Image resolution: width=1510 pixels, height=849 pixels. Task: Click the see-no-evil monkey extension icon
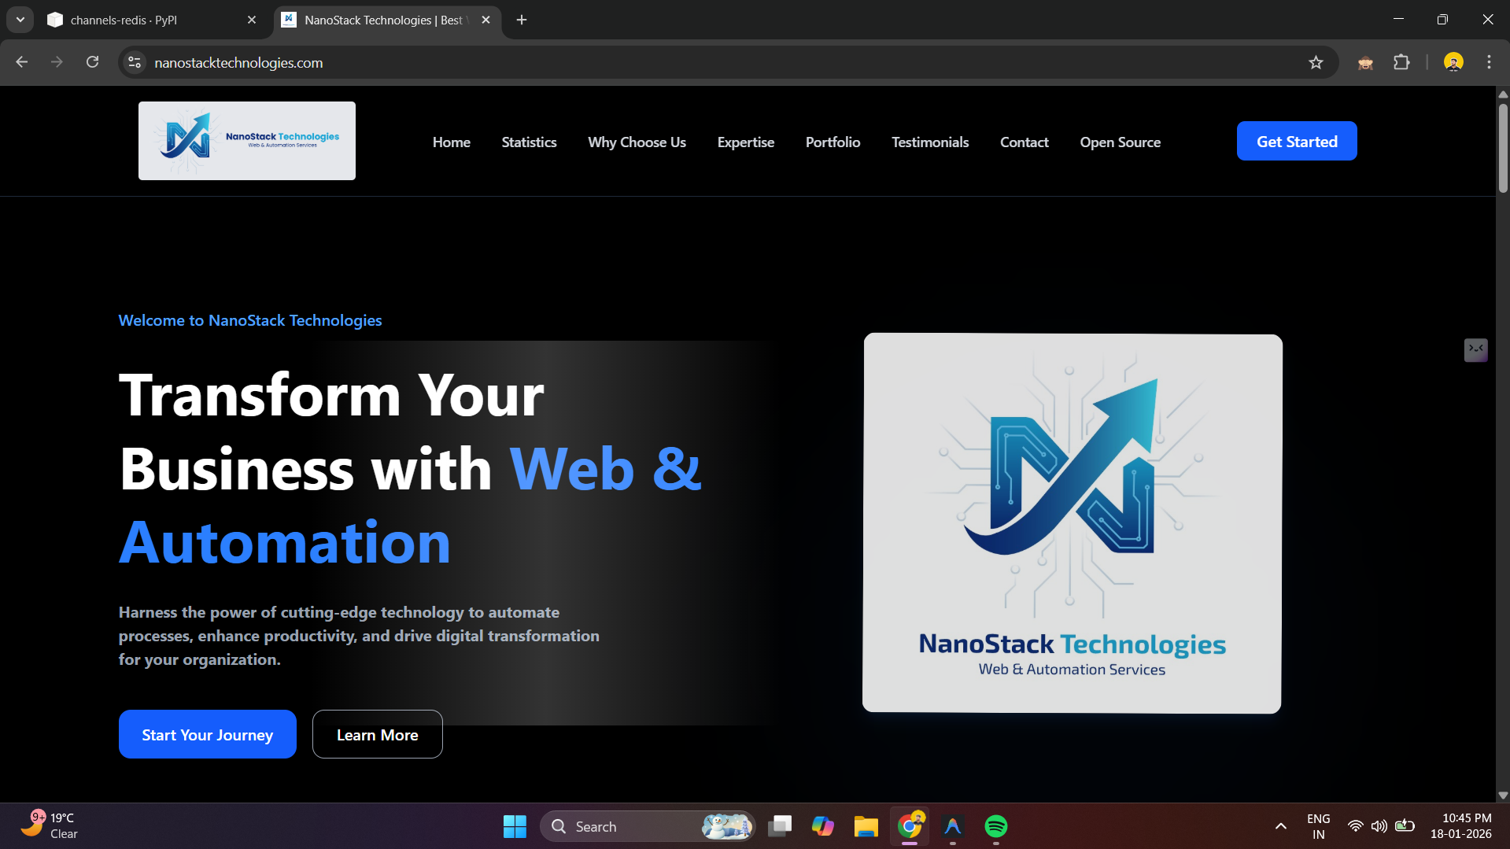tap(1365, 62)
